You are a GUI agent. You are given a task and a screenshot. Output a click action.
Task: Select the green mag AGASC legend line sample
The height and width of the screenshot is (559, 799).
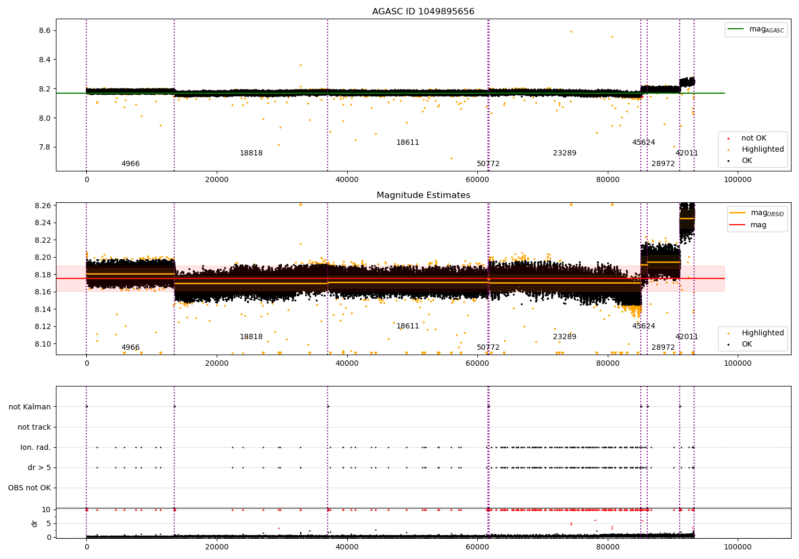pyautogui.click(x=736, y=29)
